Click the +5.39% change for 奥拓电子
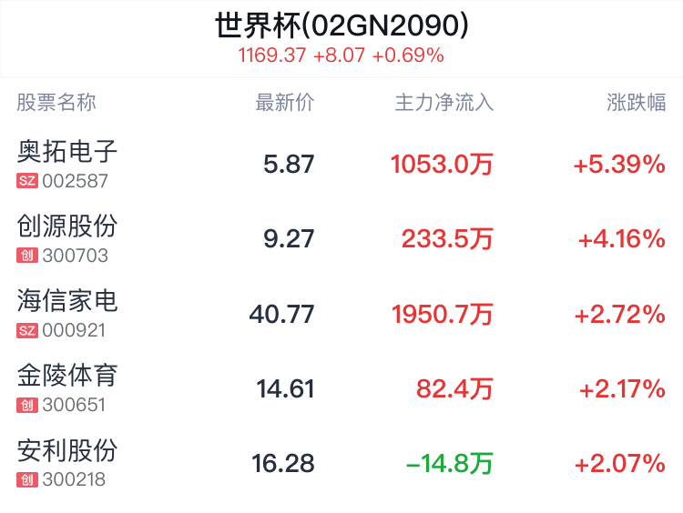 pyautogui.click(x=619, y=165)
